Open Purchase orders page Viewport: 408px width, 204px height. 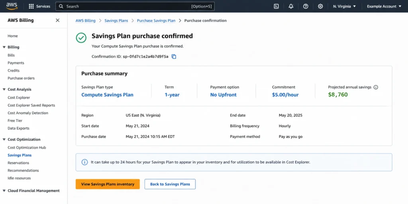click(x=21, y=78)
